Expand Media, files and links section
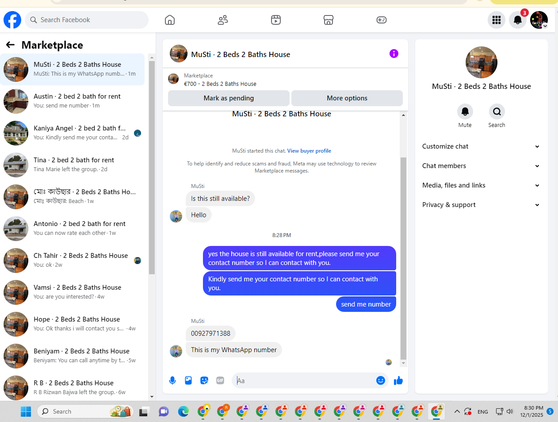The width and height of the screenshot is (558, 422). coord(481,185)
